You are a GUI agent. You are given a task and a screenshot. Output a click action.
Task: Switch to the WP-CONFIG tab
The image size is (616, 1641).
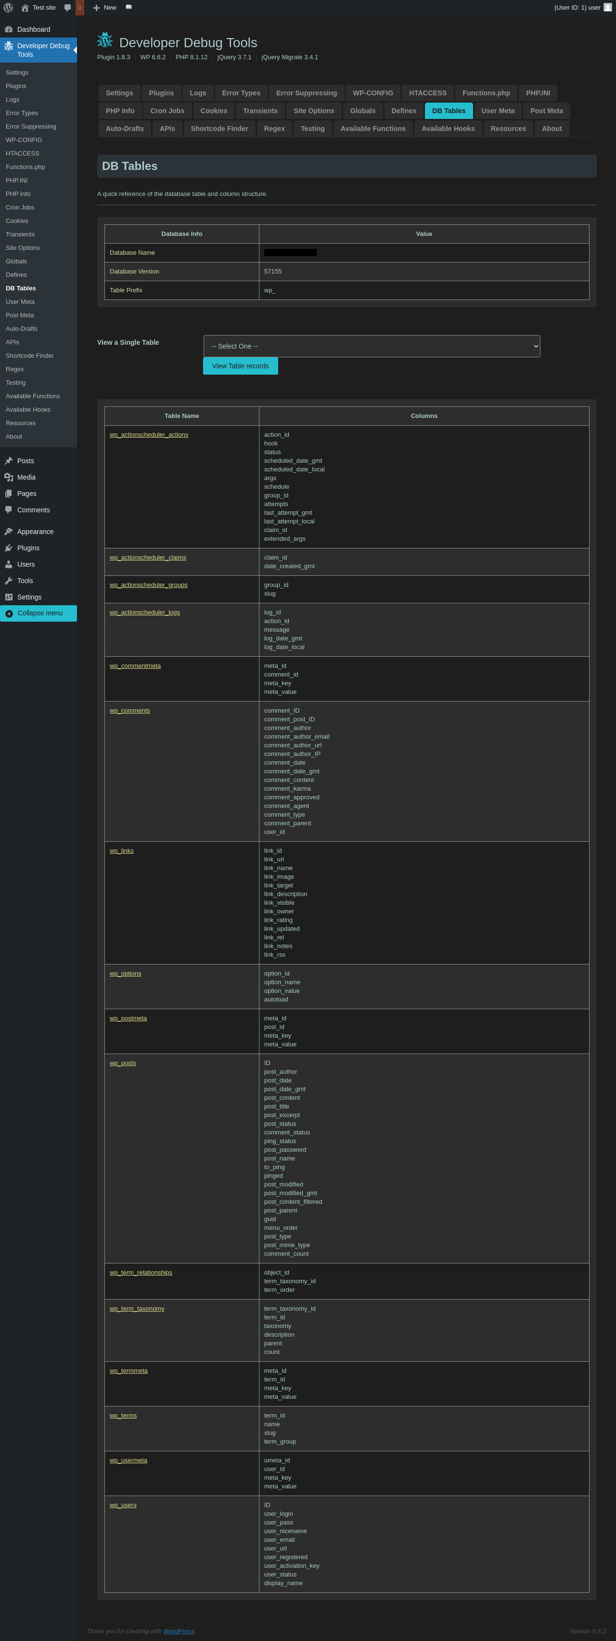tap(373, 93)
